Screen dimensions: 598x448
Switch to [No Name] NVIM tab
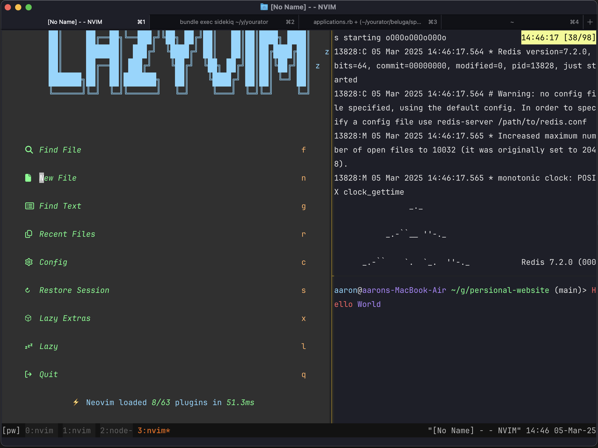75,22
